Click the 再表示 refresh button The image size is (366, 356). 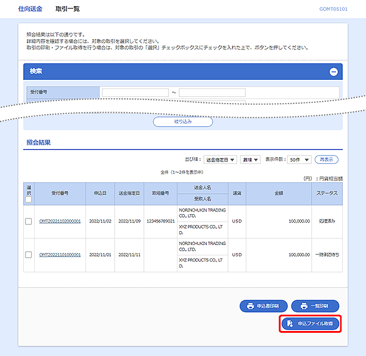326,160
